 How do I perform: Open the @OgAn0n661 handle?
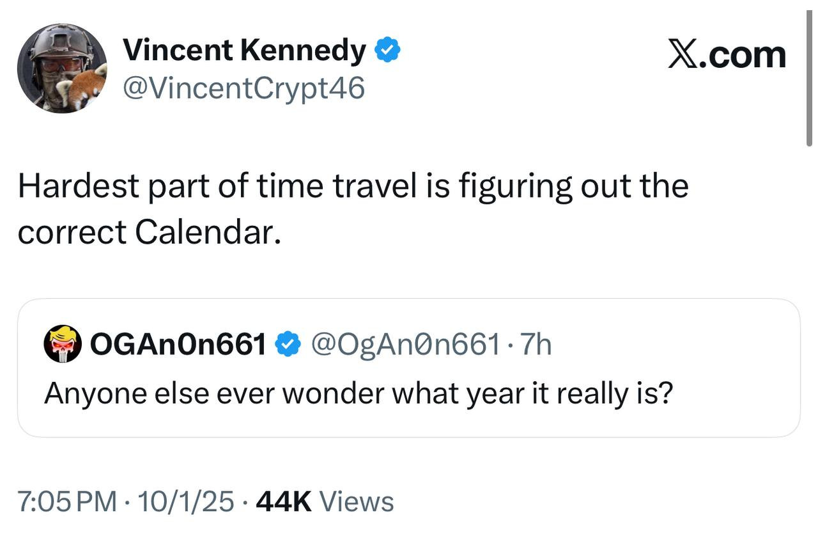405,345
